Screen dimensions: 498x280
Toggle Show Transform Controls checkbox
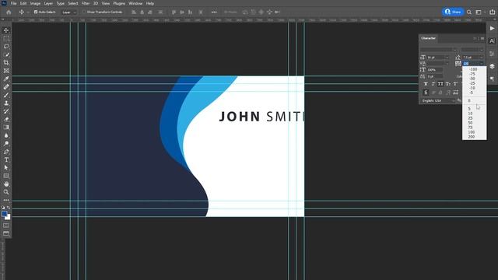84,12
